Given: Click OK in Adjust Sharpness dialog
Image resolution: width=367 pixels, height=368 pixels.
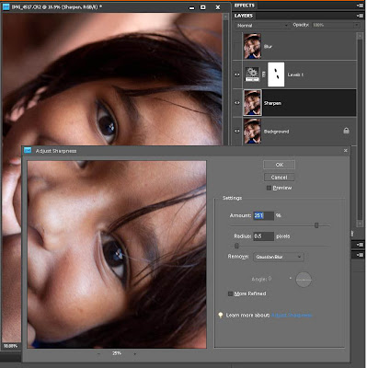Looking at the screenshot, I should coord(279,165).
